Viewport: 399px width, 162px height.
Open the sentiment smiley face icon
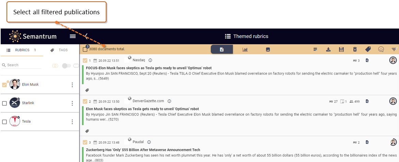(381, 49)
